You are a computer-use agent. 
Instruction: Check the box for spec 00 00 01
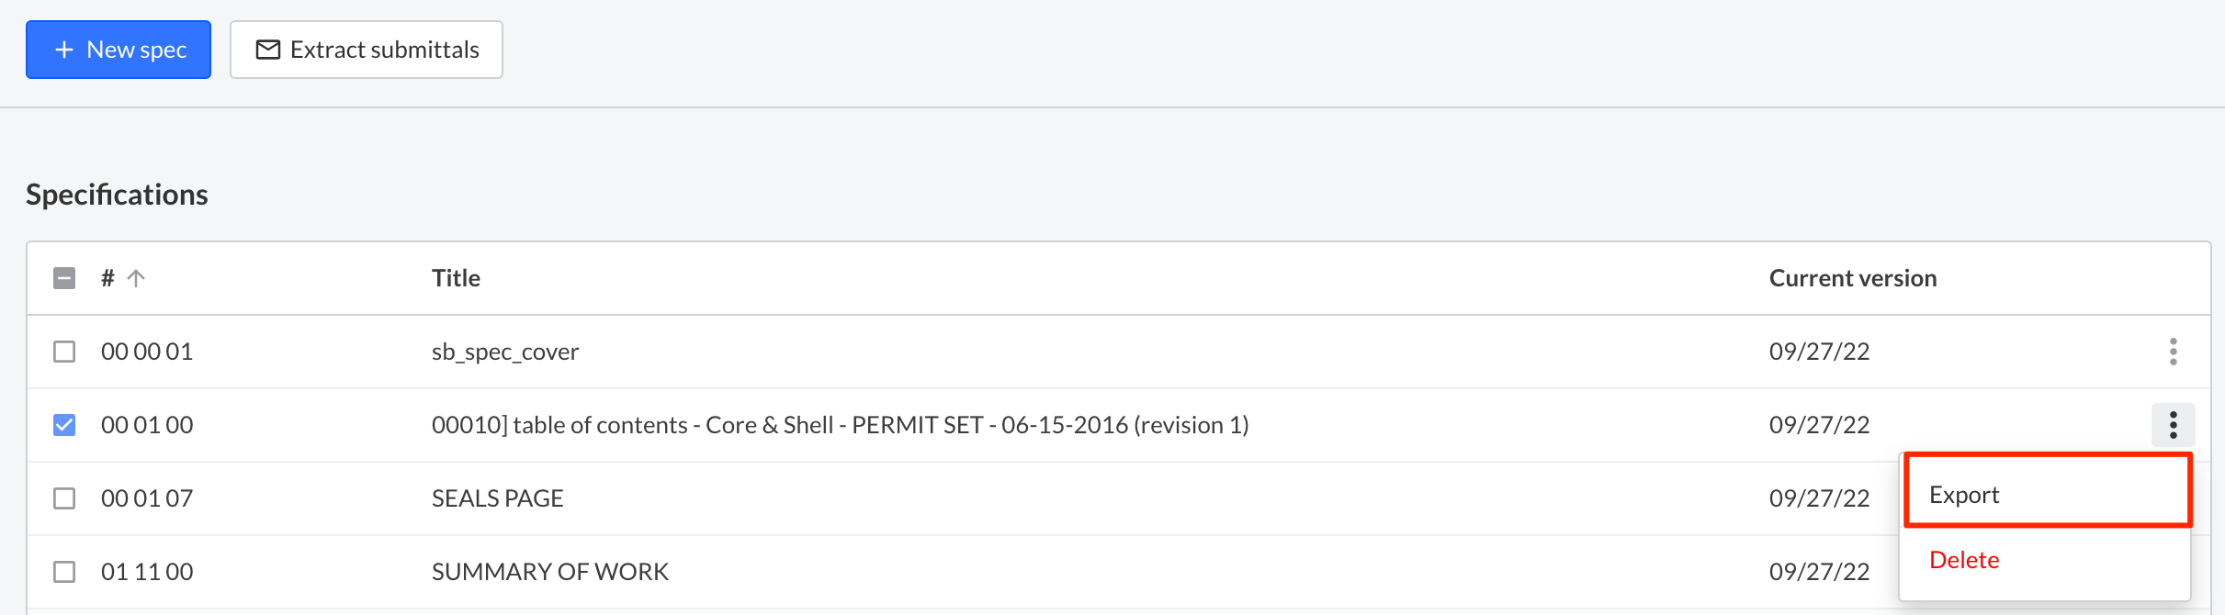click(64, 352)
